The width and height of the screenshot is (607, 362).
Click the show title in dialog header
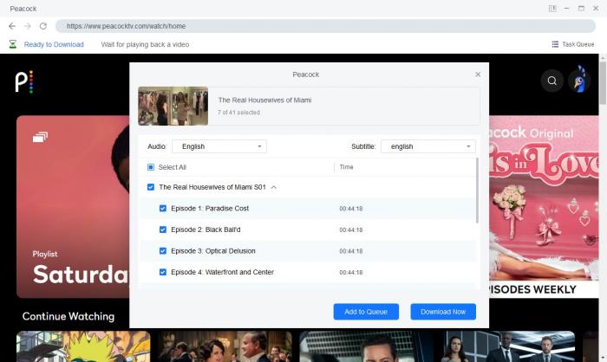click(264, 100)
